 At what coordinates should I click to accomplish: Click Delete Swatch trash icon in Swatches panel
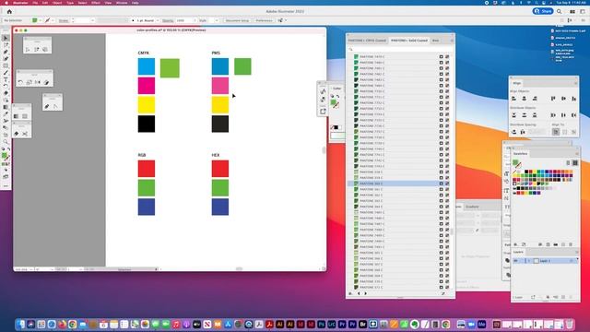(571, 244)
